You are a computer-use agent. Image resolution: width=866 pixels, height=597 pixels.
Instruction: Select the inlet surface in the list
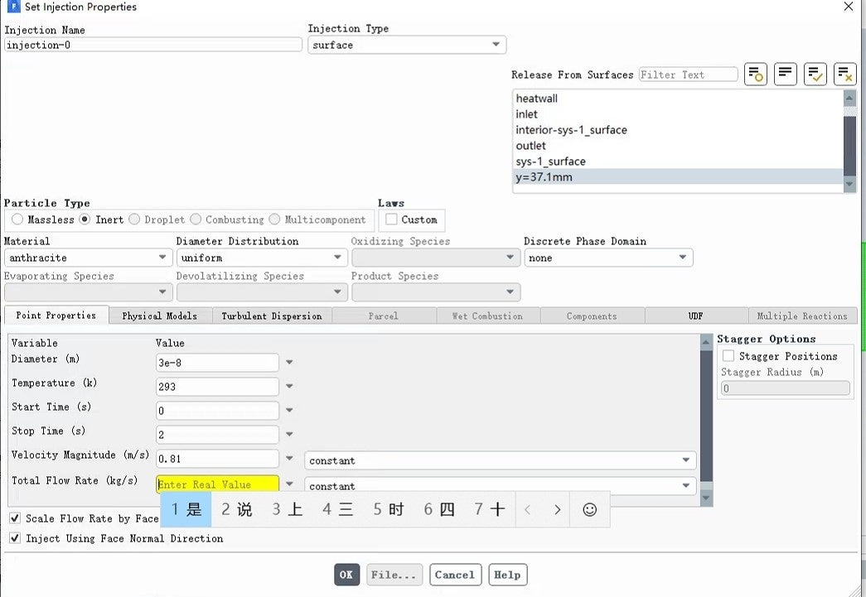click(527, 114)
